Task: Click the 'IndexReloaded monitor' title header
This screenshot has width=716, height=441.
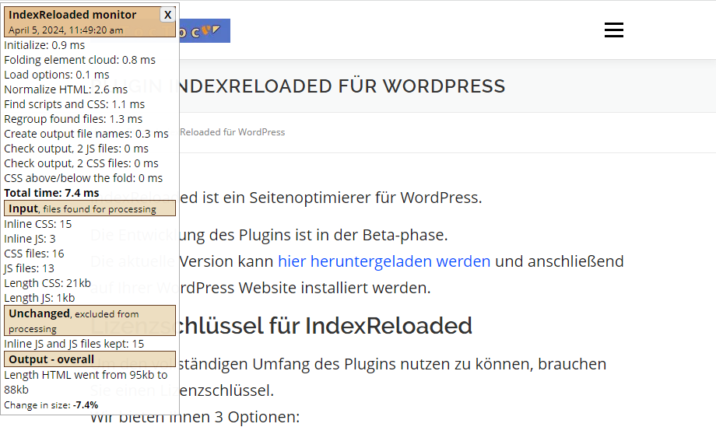Action: (72, 15)
